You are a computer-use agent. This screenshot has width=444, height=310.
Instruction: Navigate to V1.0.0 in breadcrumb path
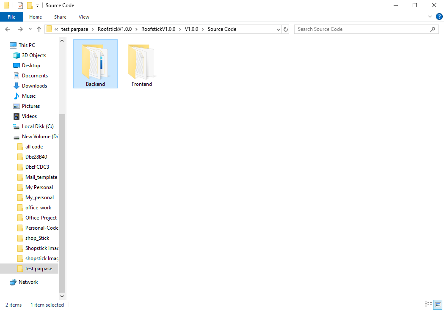tap(191, 29)
